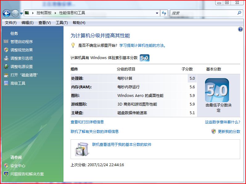Open the 查看和打印详细信息 link
Image resolution: width=246 pixels, height=184 pixels.
click(87, 122)
